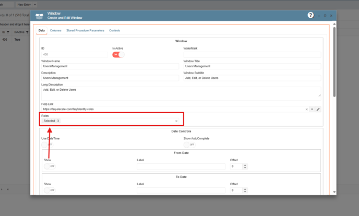Viewport: 359px width, 216px height.
Task: Expand the Help Link dropdown arrow
Action: point(312,110)
